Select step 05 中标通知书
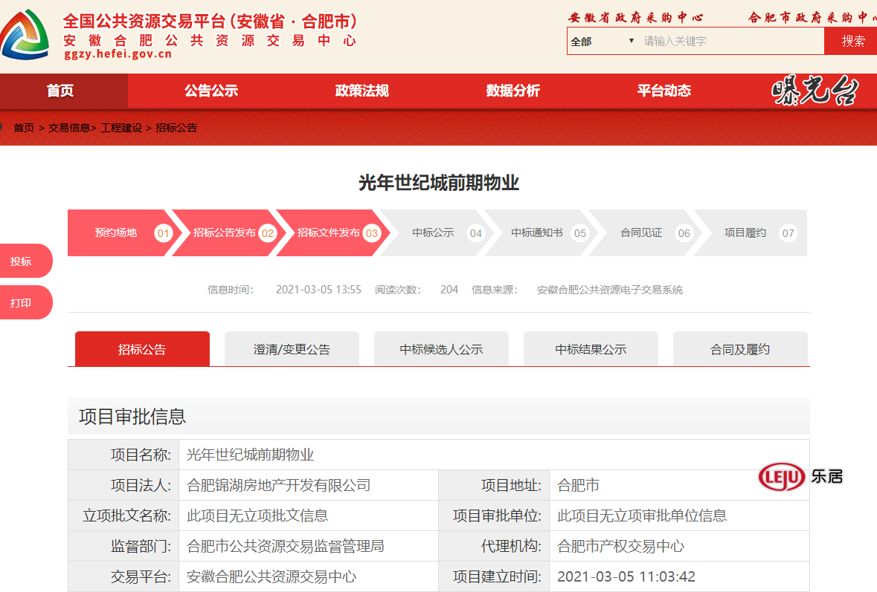This screenshot has width=877, height=592. pos(542,233)
